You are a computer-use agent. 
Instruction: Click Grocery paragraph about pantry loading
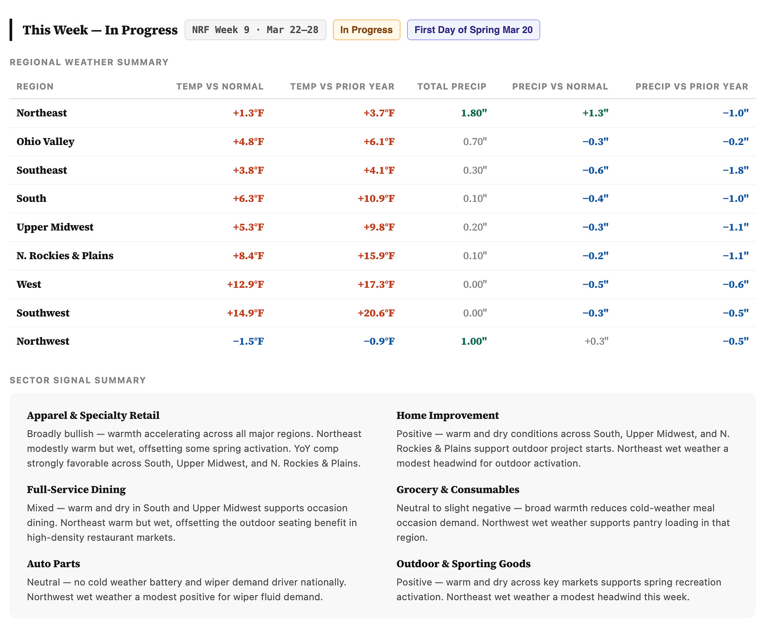point(563,523)
